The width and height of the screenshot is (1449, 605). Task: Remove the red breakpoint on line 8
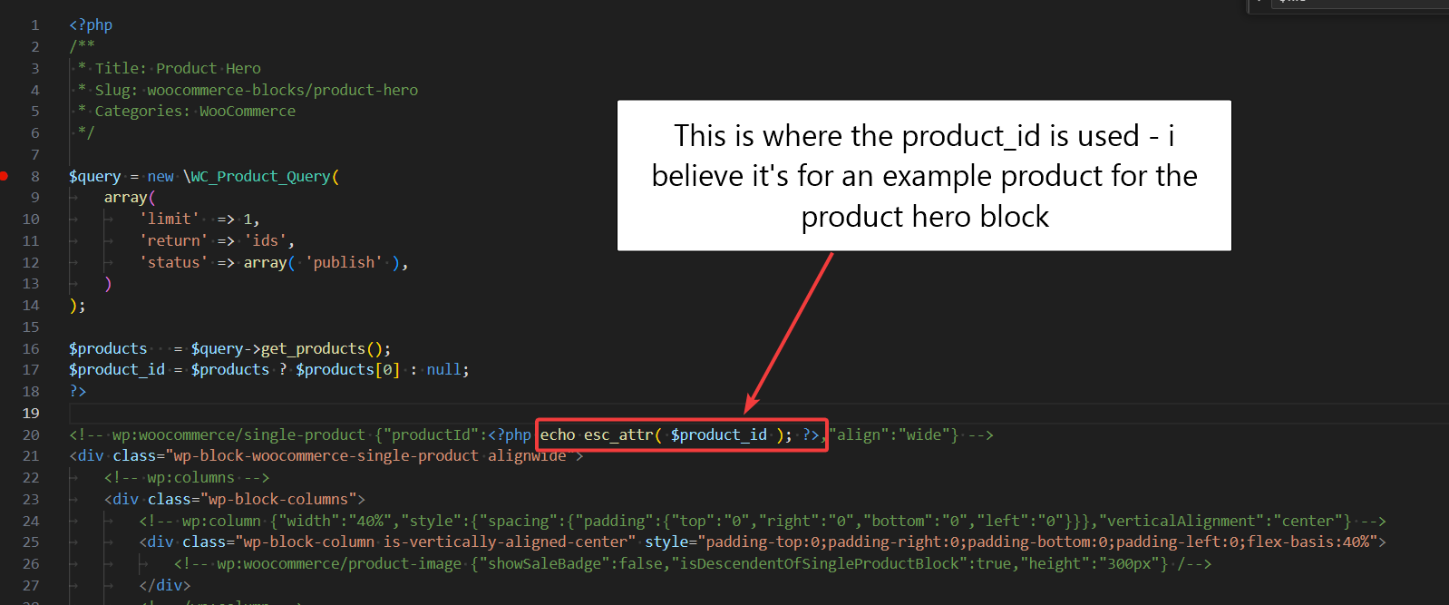(4, 176)
